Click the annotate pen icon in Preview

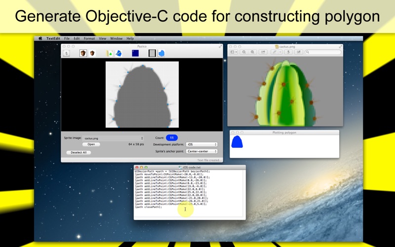point(275,52)
